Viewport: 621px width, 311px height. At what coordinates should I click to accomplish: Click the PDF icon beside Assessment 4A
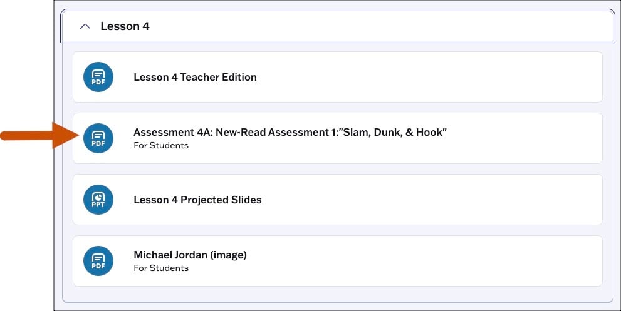pyautogui.click(x=98, y=138)
